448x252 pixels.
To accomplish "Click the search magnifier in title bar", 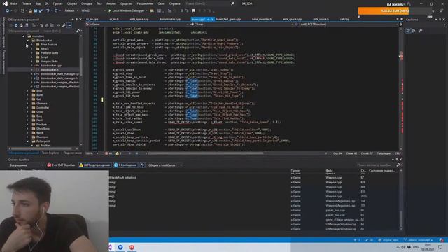I will (x=232, y=3).
